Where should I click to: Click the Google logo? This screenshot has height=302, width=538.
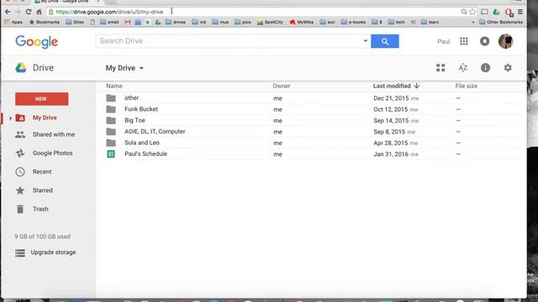point(36,42)
